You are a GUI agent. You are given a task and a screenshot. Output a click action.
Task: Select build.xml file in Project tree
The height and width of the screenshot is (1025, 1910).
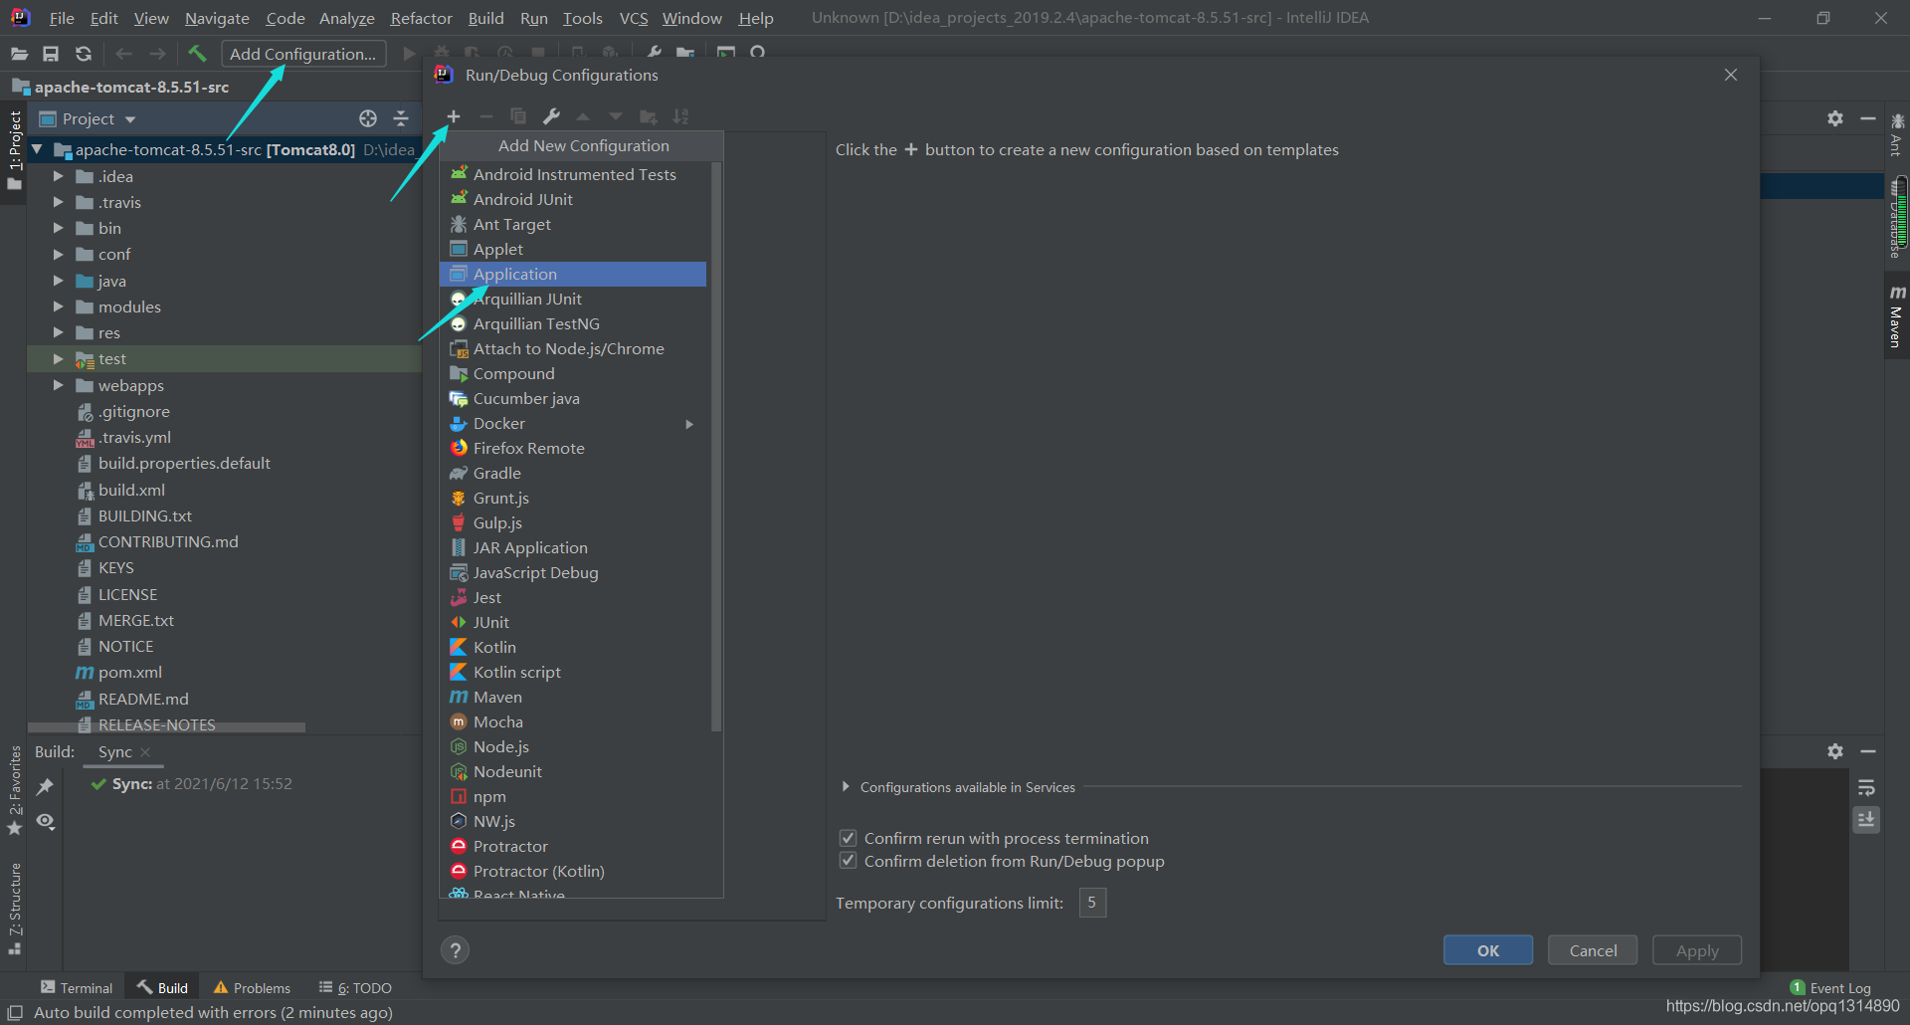pyautogui.click(x=131, y=491)
